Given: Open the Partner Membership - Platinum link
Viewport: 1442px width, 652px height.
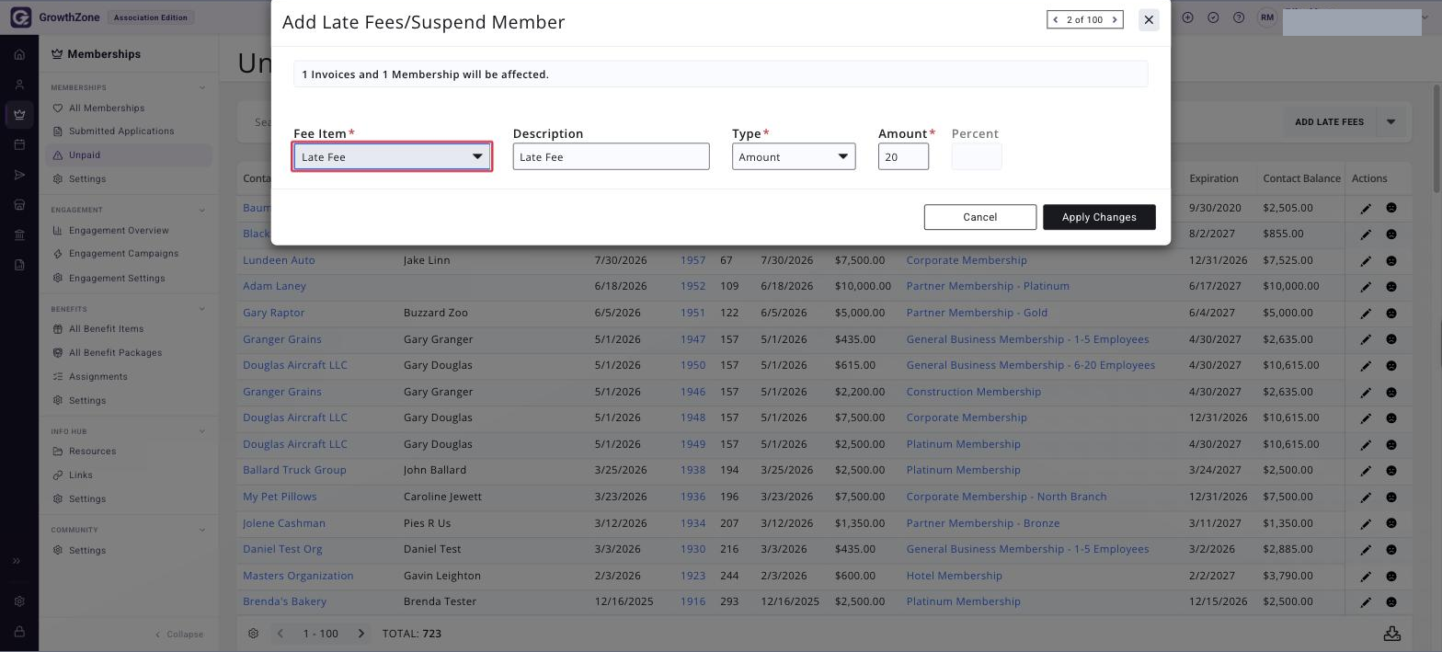Looking at the screenshot, I should point(988,286).
